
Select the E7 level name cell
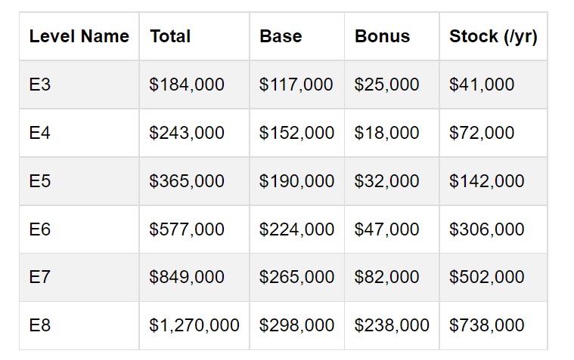(x=40, y=277)
